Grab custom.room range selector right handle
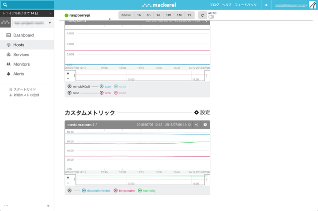 (x=206, y=180)
